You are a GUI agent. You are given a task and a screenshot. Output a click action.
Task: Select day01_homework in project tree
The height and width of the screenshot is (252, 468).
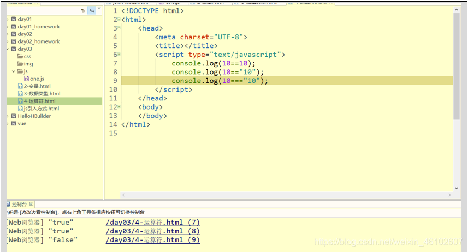(x=39, y=27)
